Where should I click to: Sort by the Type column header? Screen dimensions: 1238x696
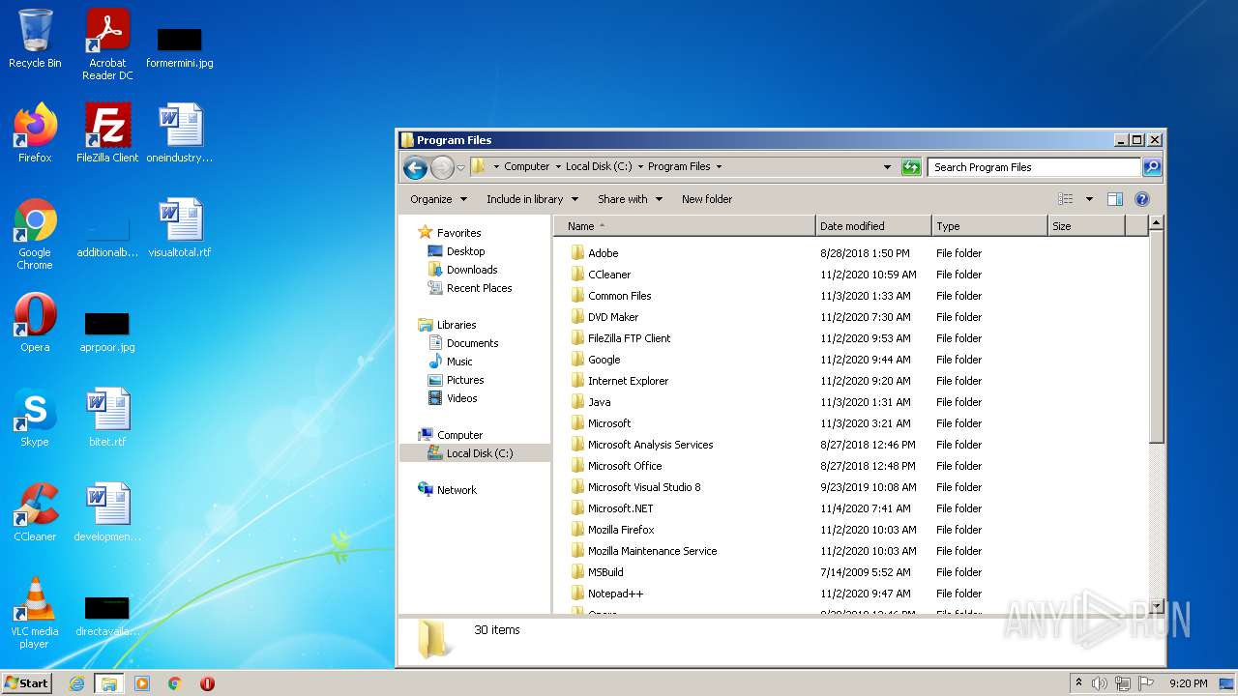click(x=989, y=226)
